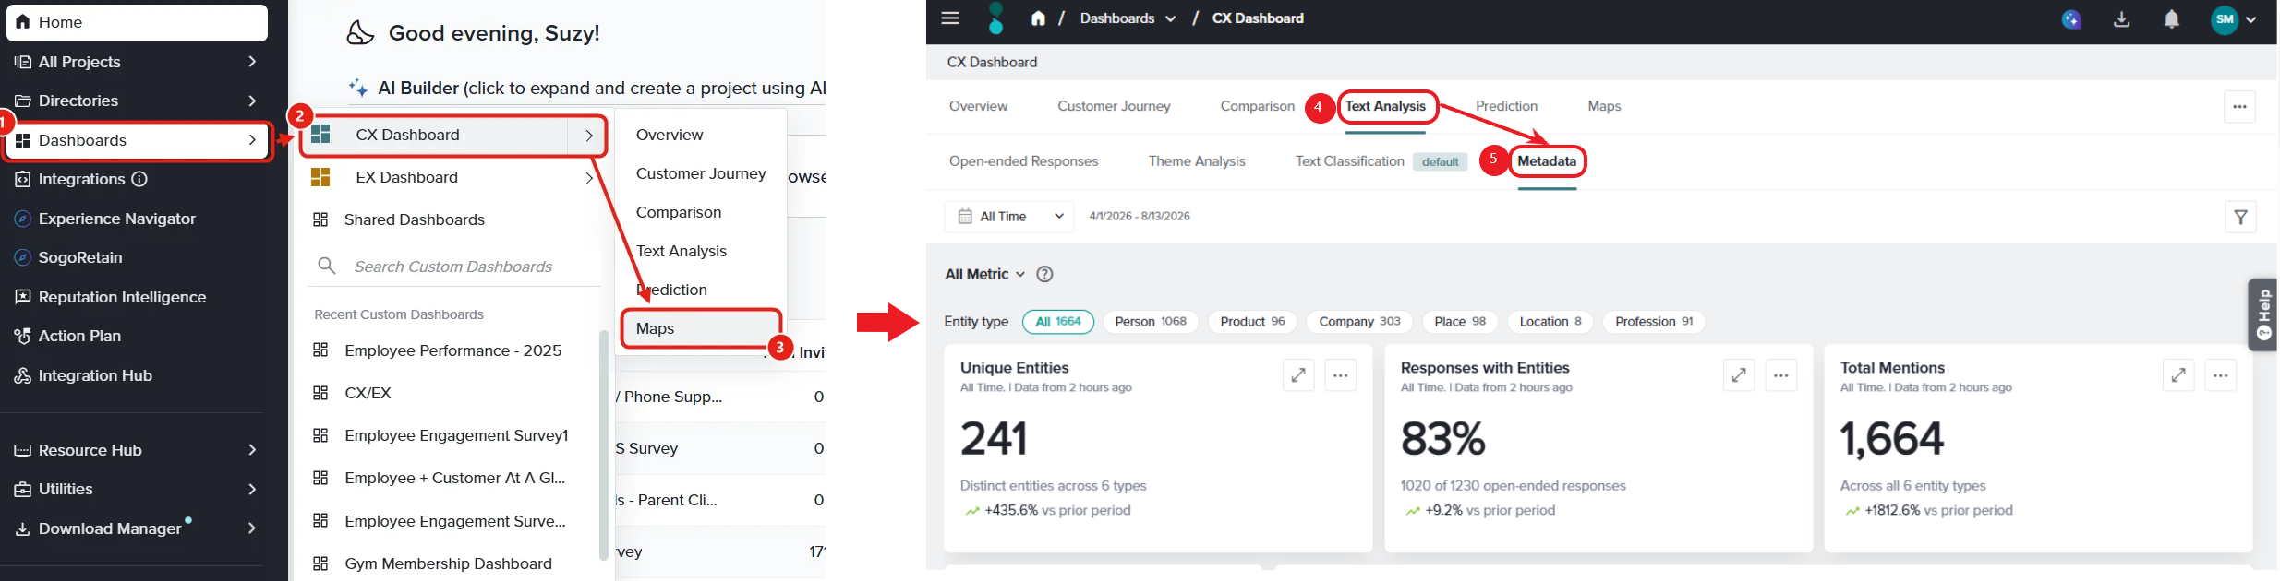Open the All Metric dropdown
This screenshot has width=2280, height=581.
[x=984, y=274]
